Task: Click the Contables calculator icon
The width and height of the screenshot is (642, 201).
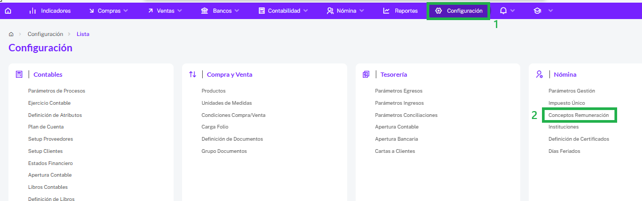Action: 19,75
